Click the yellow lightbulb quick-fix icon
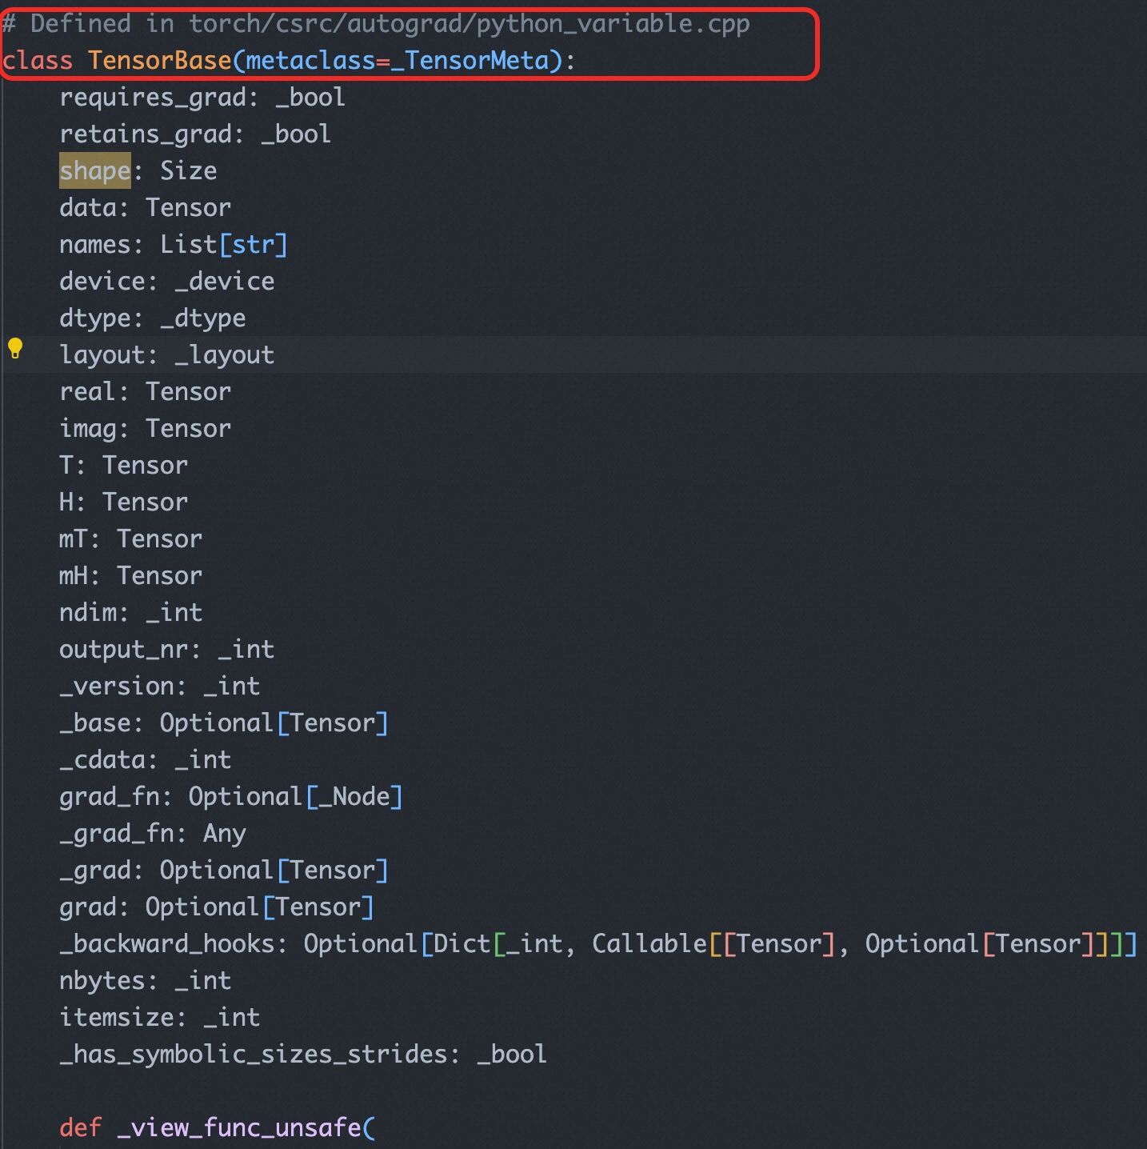The height and width of the screenshot is (1149, 1147). pyautogui.click(x=15, y=348)
